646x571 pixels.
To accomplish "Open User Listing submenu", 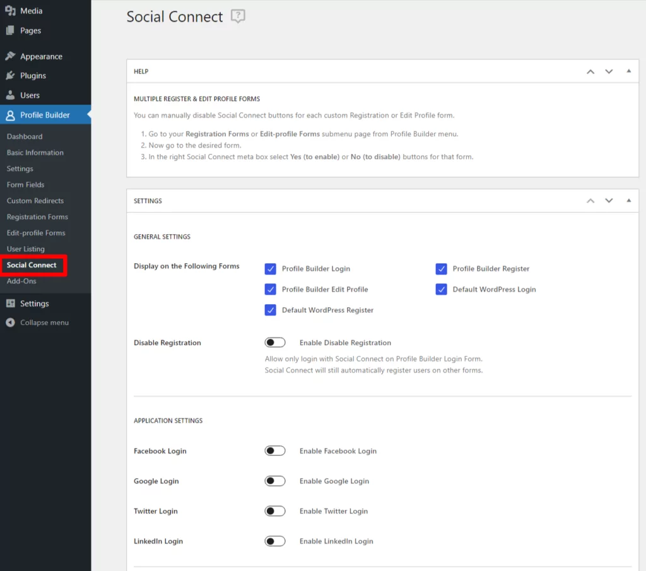I will [x=25, y=249].
